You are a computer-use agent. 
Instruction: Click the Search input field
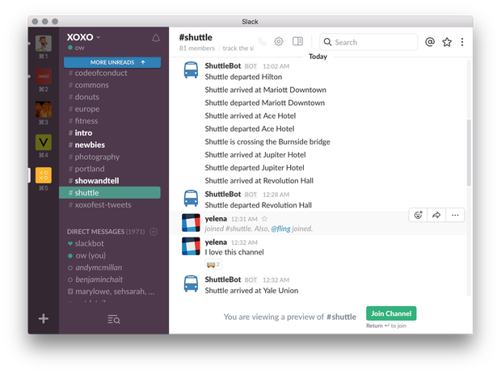[368, 42]
